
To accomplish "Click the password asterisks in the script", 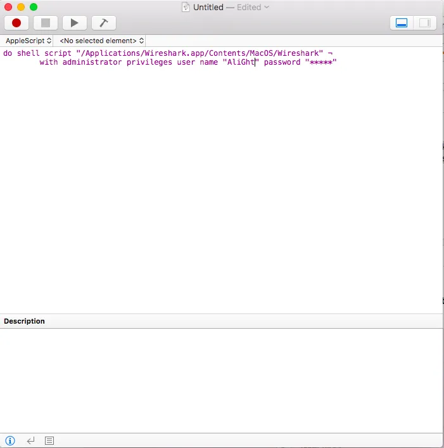I will point(321,62).
